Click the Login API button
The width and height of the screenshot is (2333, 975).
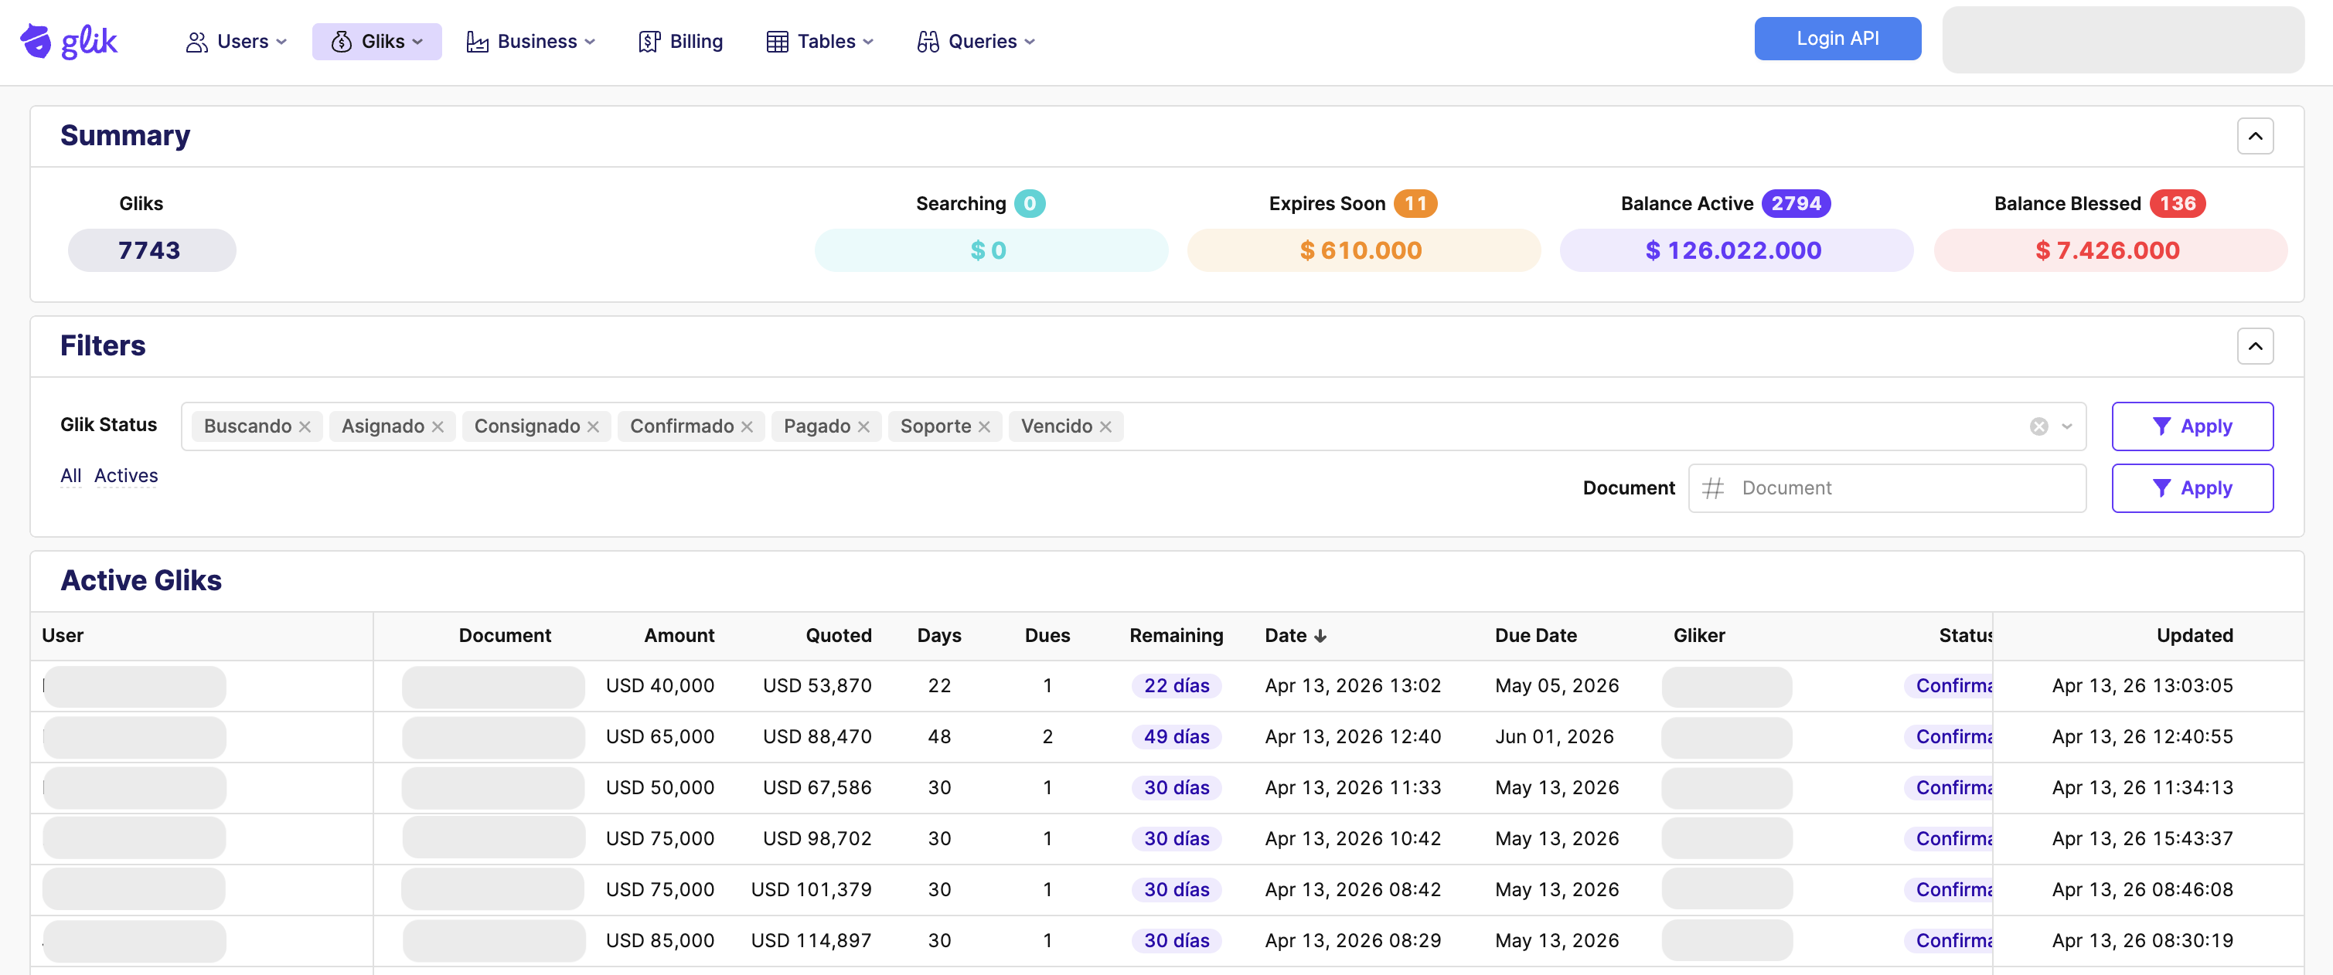[x=1837, y=38]
